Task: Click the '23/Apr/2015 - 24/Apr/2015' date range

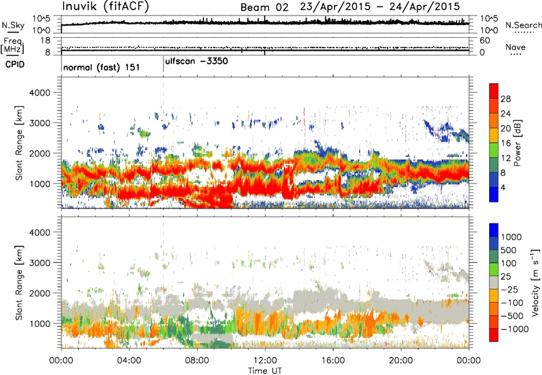Action: (x=380, y=7)
